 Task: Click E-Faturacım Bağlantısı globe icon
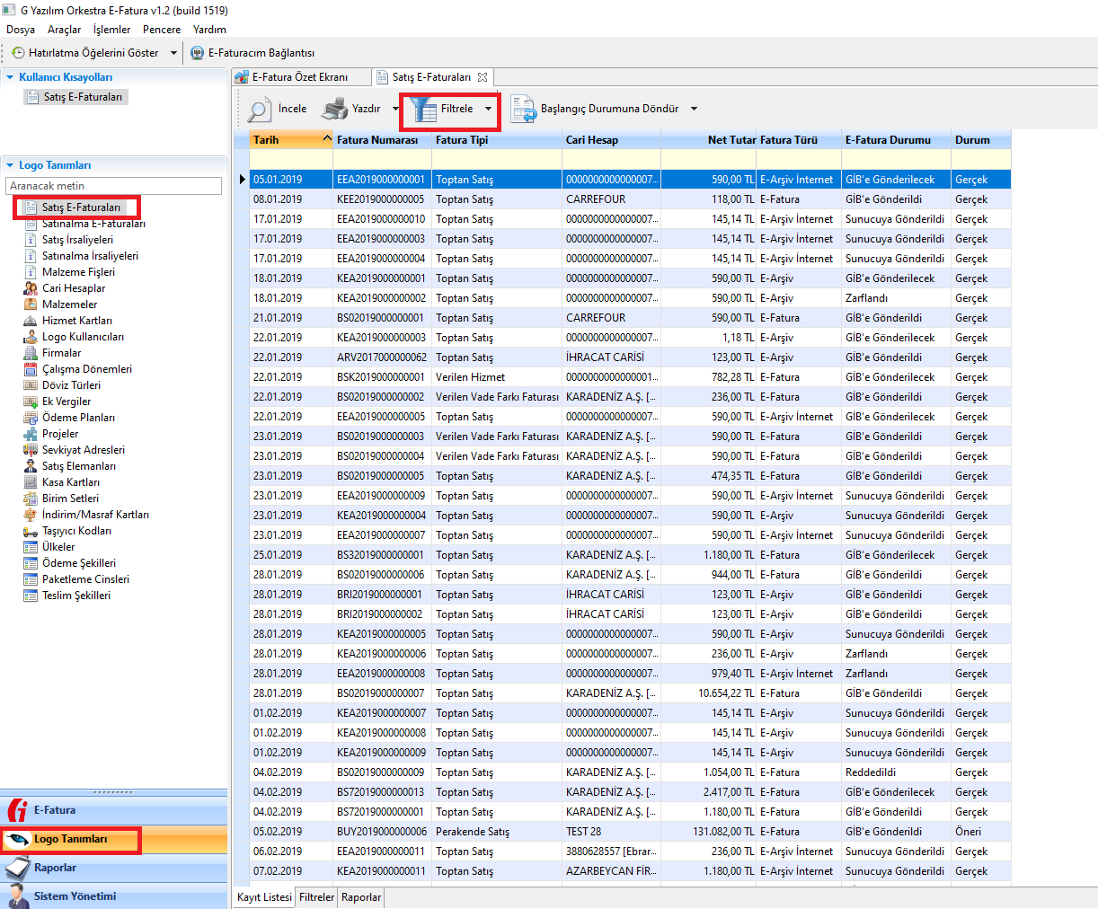point(198,53)
